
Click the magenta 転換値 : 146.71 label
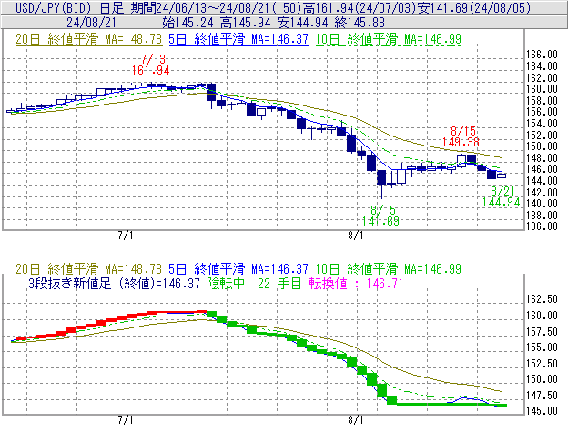[x=356, y=283]
